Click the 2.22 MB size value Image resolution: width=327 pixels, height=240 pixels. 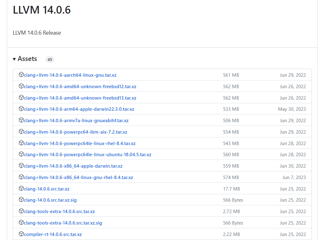[x=232, y=234]
